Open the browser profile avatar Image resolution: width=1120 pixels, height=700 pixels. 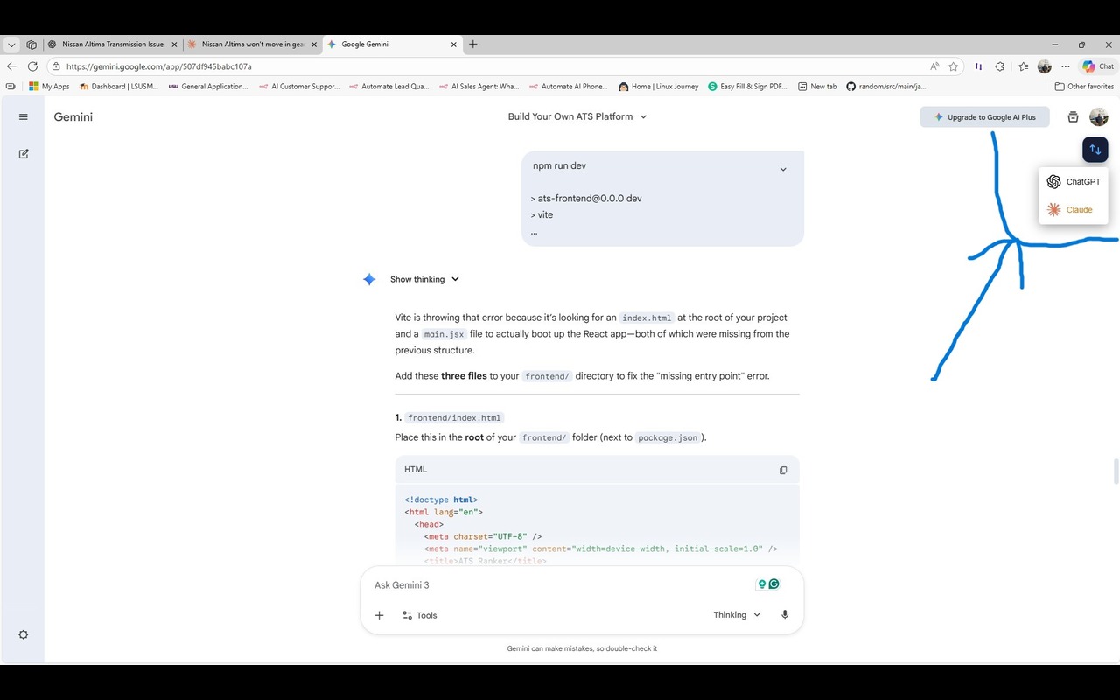[x=1044, y=66]
